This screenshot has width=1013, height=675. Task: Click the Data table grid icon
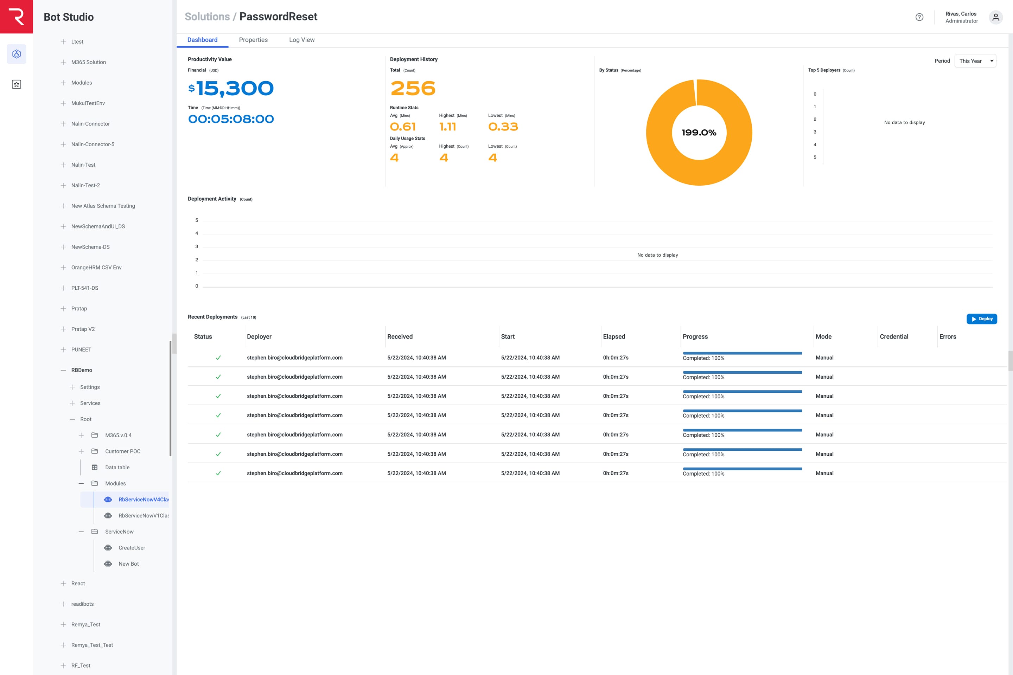point(94,468)
